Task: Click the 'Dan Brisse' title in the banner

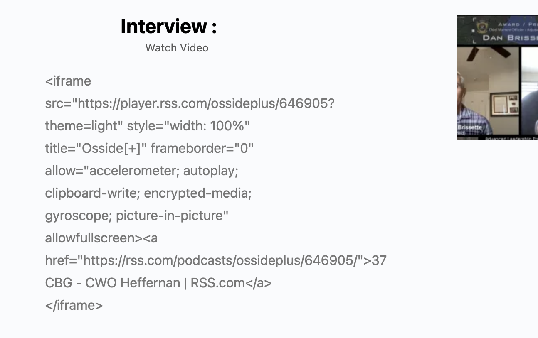Action: click(x=510, y=38)
